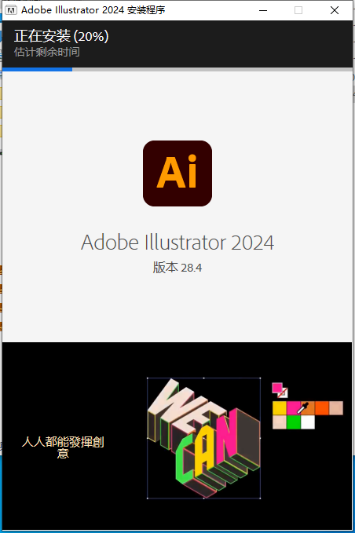Viewport: 355px width, 533px height.
Task: Click the text '正在安装 (20%)'
Action: point(61,36)
